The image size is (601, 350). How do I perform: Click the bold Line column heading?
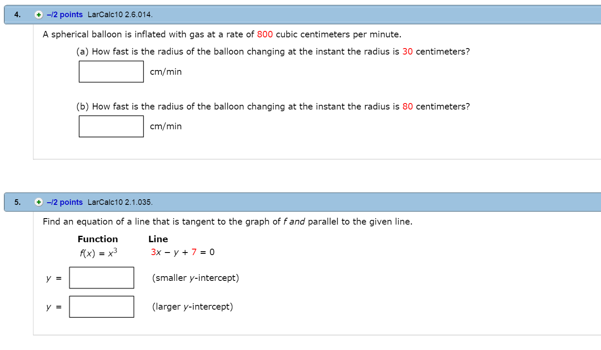click(x=158, y=239)
